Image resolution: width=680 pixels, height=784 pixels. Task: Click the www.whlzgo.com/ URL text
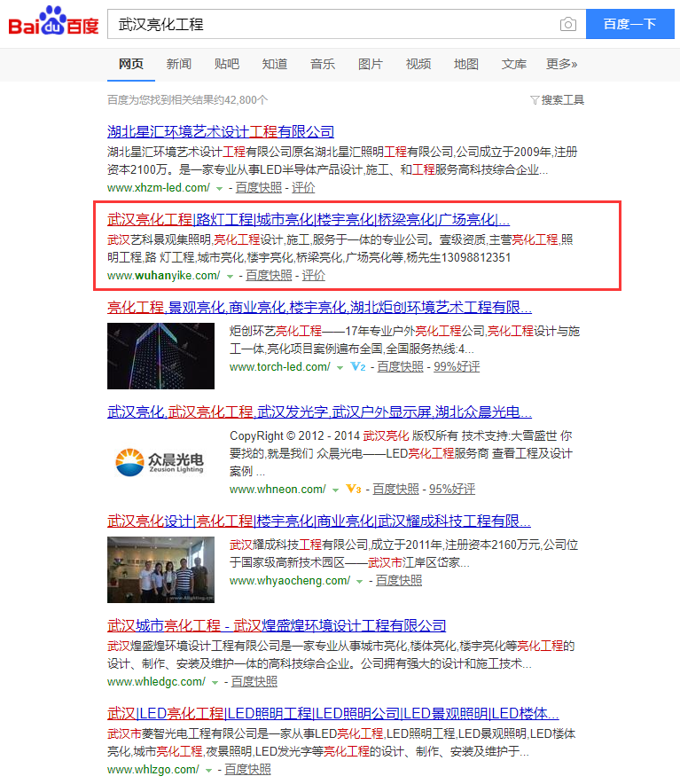(x=153, y=770)
